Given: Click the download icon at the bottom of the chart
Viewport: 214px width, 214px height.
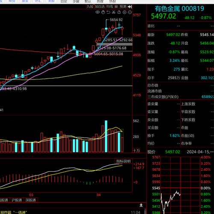Looking at the screenshot, I should [141, 205].
